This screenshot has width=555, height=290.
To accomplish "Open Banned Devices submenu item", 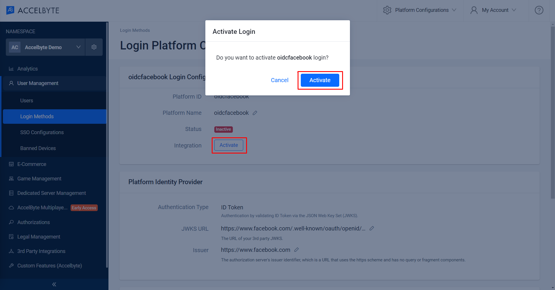I will pos(55,148).
